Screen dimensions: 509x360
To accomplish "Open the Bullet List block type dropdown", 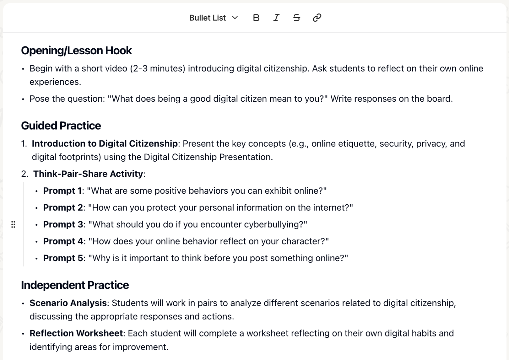I will tap(213, 18).
